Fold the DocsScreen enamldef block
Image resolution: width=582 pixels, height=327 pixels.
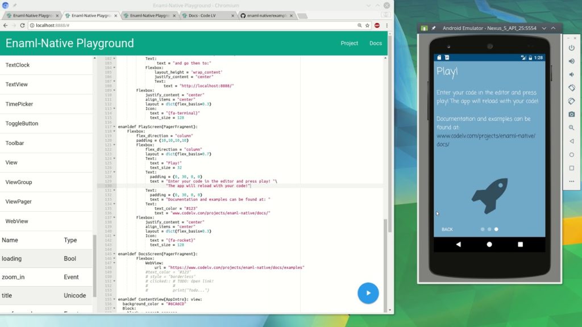pos(114,254)
